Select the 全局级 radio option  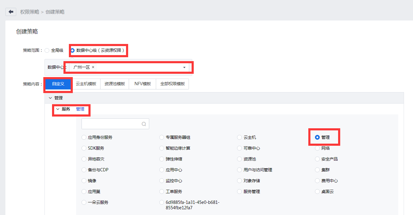(x=47, y=50)
